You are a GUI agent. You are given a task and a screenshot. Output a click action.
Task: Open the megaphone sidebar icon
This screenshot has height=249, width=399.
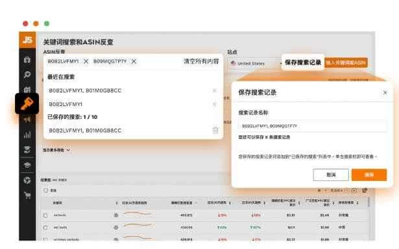pos(27,120)
